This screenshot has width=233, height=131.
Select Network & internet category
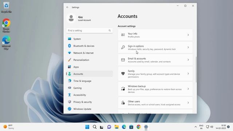[x=90, y=53]
